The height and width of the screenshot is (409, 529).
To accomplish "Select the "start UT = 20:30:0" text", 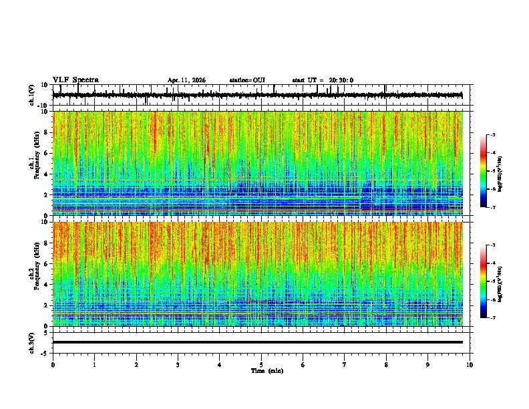I will point(323,80).
